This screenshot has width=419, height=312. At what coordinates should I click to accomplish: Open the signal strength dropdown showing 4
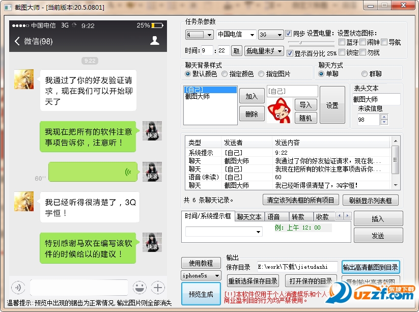(x=200, y=35)
